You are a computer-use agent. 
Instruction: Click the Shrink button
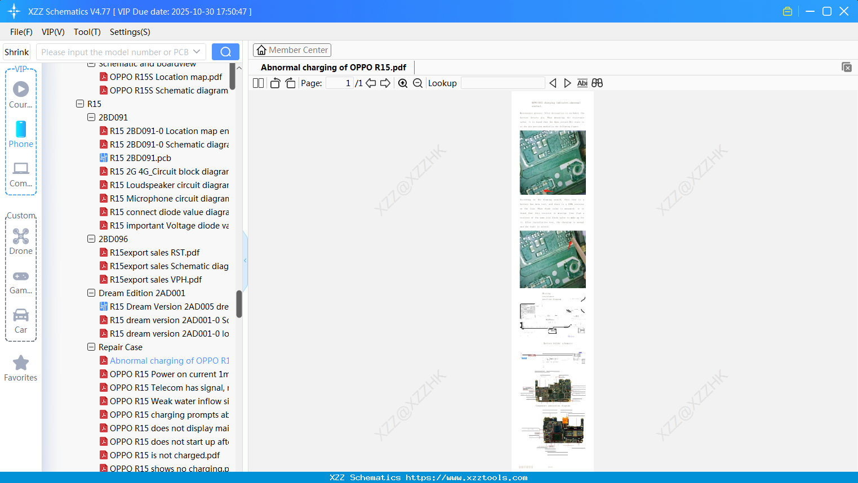(x=17, y=52)
